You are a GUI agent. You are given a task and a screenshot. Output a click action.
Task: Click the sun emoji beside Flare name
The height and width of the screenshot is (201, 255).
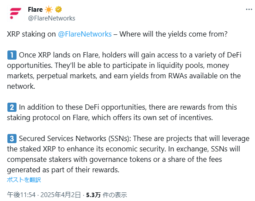49,10
